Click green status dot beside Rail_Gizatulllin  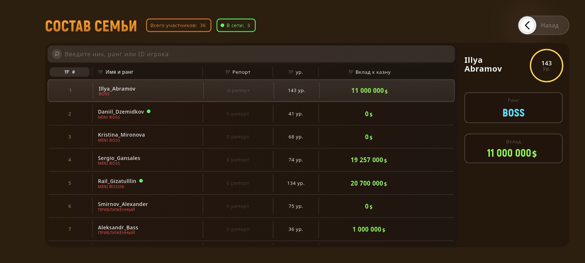tap(141, 181)
